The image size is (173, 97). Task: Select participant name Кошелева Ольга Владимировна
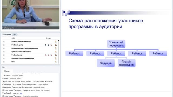pos(23,58)
